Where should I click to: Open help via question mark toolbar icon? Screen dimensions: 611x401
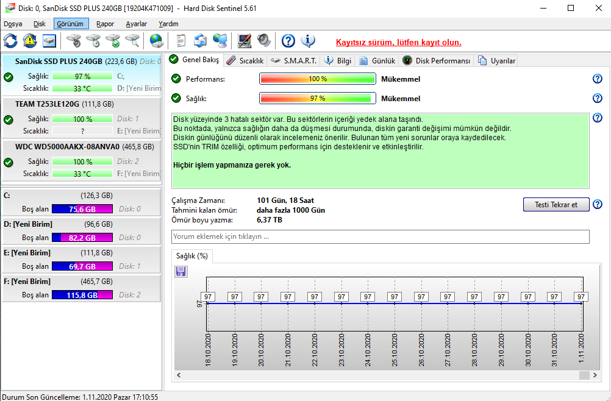pyautogui.click(x=288, y=41)
